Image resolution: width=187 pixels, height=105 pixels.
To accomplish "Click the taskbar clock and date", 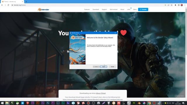I will tap(178, 103).
